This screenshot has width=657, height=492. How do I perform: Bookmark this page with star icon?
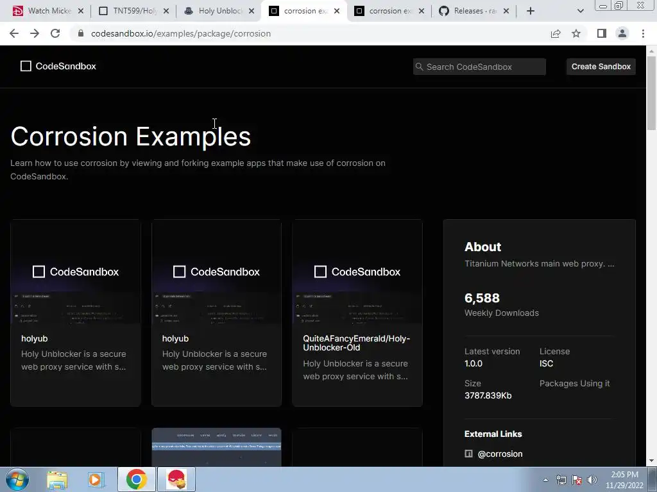[576, 33]
